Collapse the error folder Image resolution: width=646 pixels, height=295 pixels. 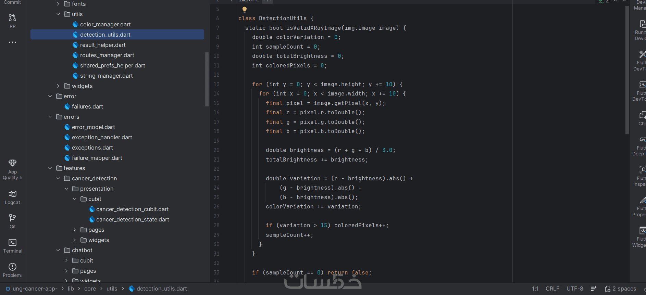[50, 96]
